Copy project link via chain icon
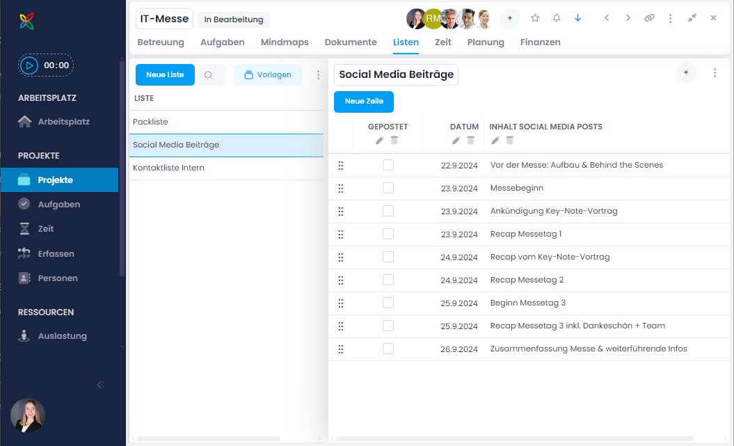This screenshot has height=446, width=734. 649,18
